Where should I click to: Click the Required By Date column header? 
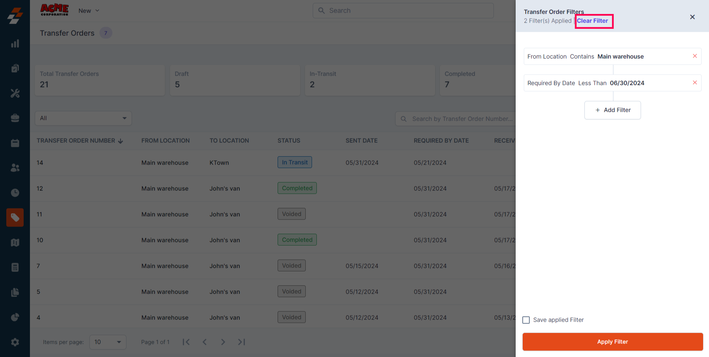pos(441,141)
